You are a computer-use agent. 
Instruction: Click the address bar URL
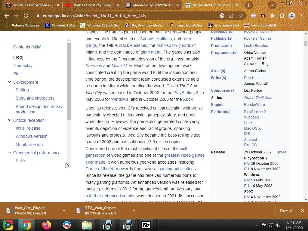(94, 16)
